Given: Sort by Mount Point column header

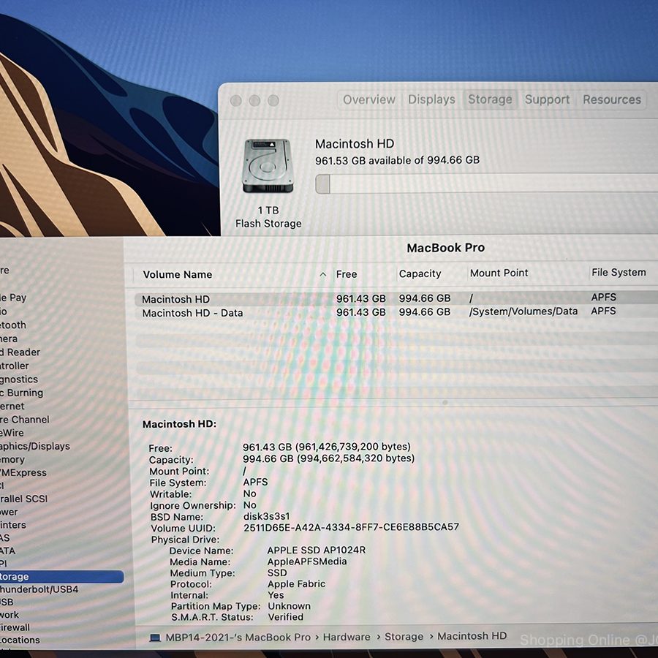Looking at the screenshot, I should tap(499, 273).
